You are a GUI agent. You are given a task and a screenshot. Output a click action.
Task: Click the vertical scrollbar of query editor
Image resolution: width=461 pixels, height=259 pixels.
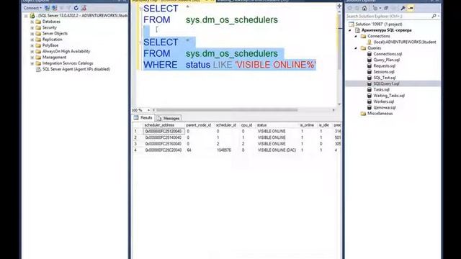[339, 42]
